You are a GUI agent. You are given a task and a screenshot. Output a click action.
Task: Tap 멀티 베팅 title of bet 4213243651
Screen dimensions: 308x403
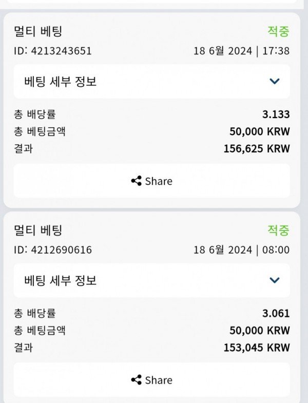38,31
